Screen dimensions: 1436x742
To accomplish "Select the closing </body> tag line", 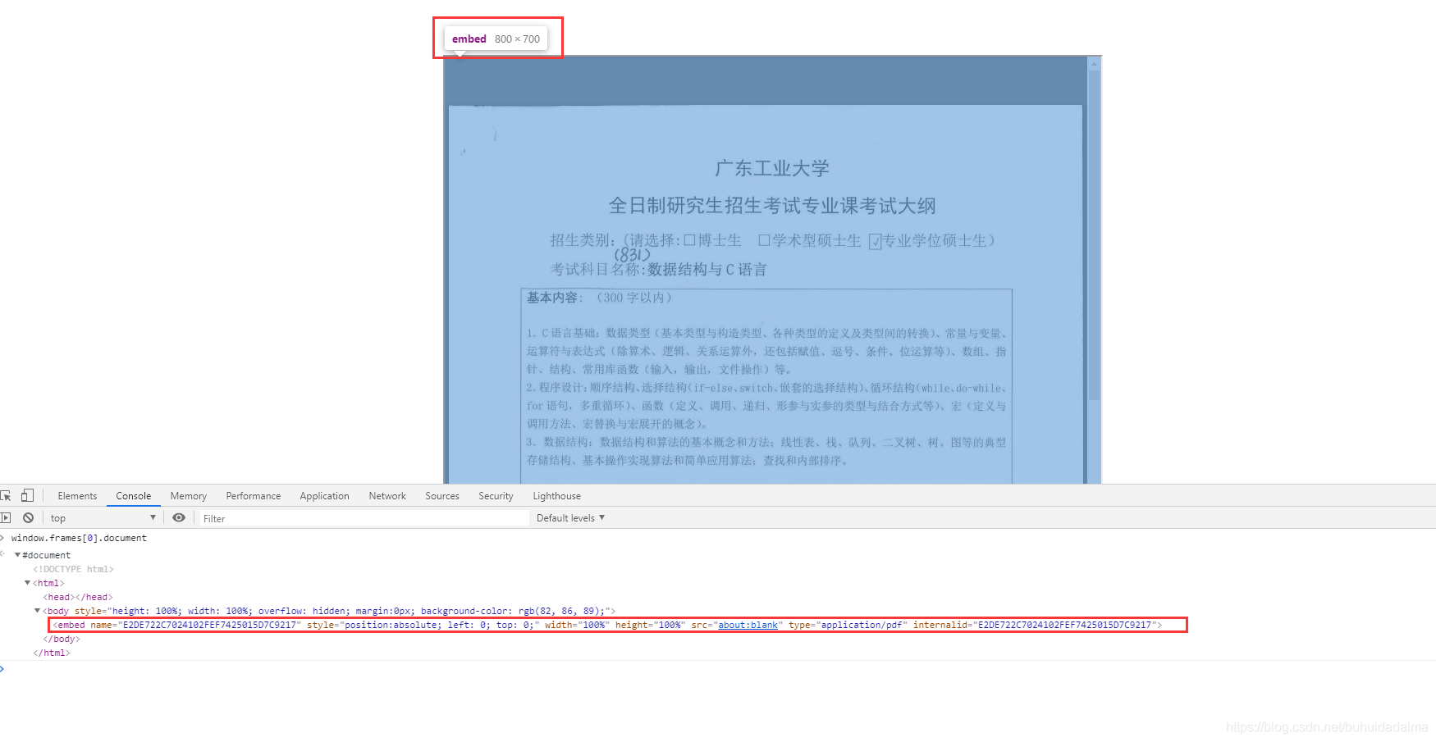I will [62, 639].
